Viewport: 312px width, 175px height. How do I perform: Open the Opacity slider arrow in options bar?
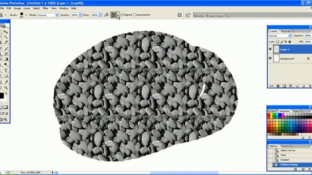click(80, 15)
